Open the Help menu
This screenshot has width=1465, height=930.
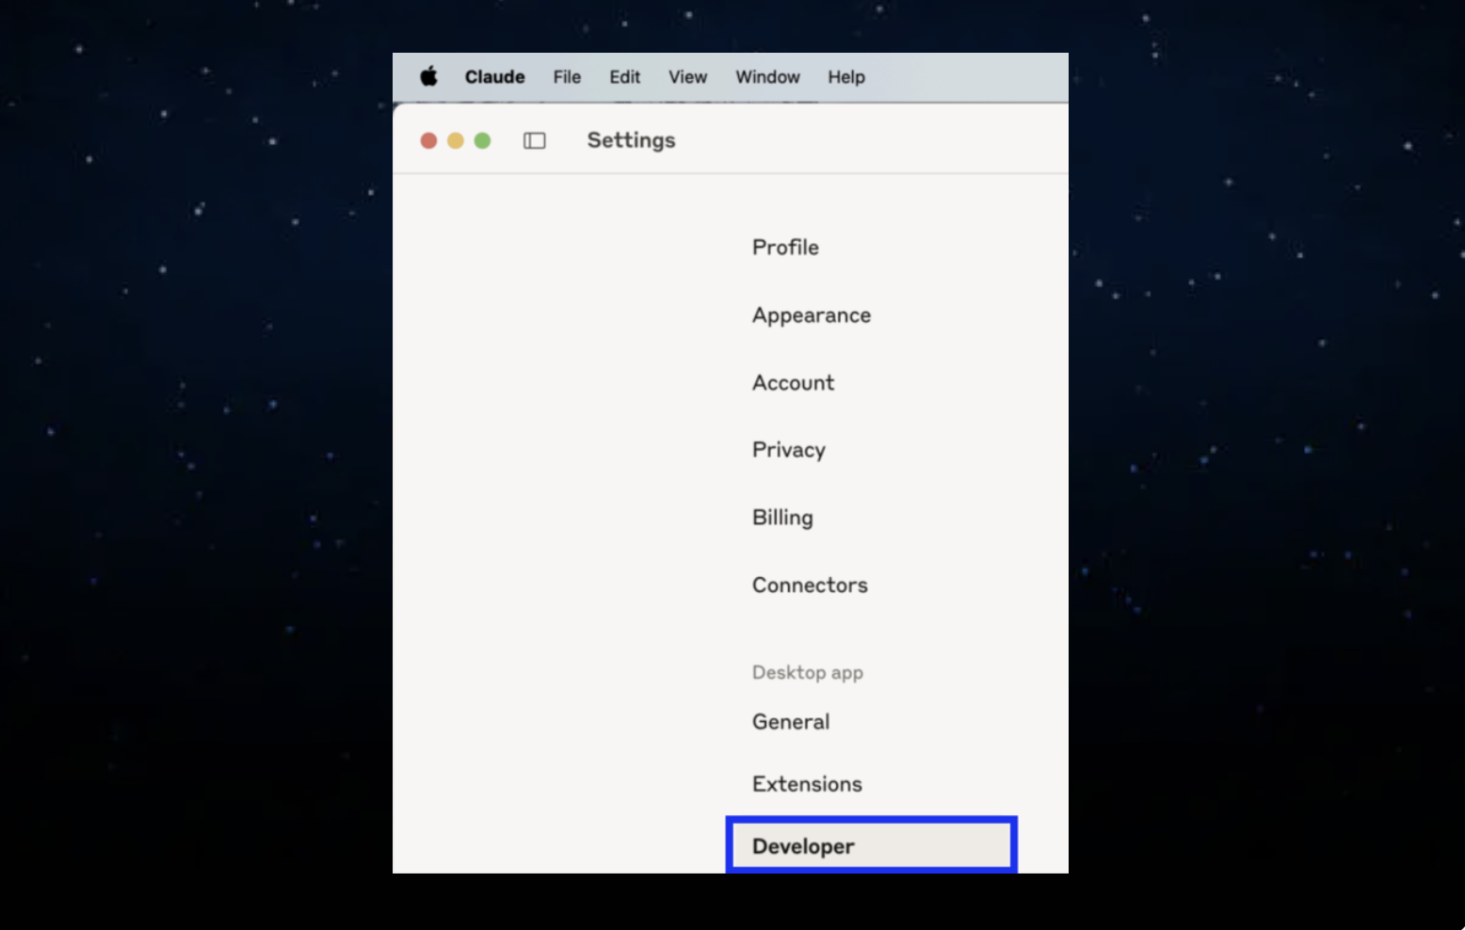[x=846, y=77]
